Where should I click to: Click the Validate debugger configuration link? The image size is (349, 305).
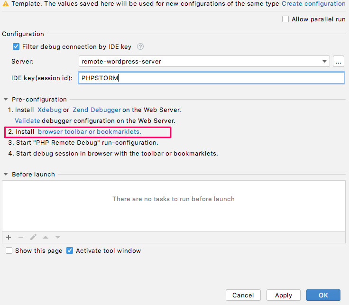(x=28, y=120)
